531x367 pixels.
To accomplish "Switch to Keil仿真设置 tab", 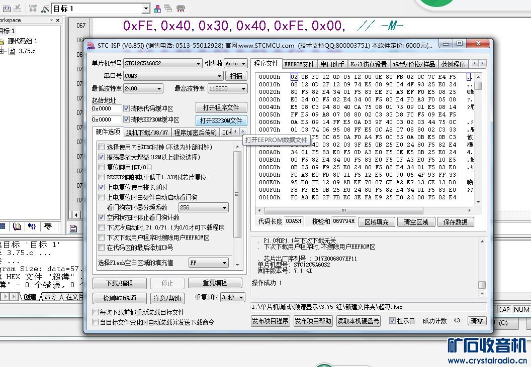I will tap(369, 64).
